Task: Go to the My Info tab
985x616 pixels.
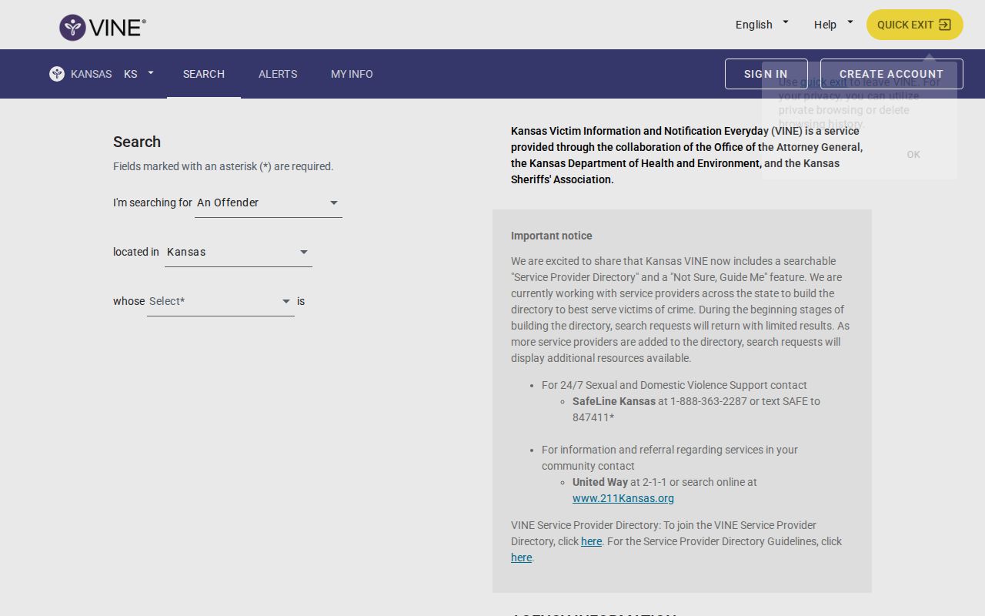Action: coord(352,74)
